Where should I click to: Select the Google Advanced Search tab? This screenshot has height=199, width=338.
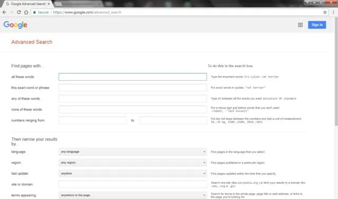pyautogui.click(x=27, y=4)
